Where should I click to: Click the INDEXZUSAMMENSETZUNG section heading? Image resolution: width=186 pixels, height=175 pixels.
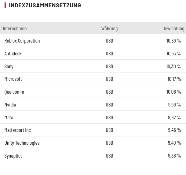point(45,5)
